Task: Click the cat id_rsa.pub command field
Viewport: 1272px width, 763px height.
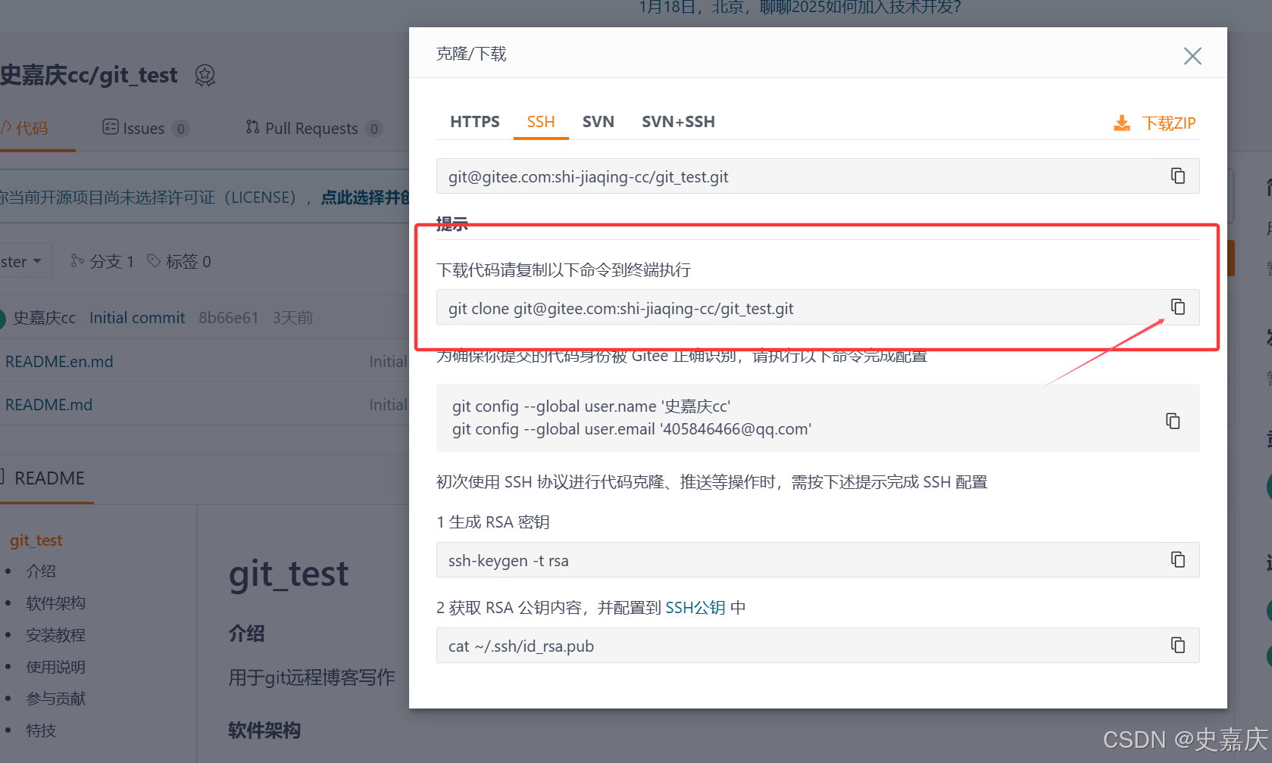Action: 817,646
